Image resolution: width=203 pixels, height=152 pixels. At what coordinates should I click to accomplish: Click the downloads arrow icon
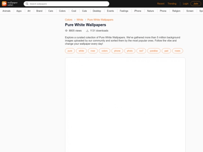(87, 31)
